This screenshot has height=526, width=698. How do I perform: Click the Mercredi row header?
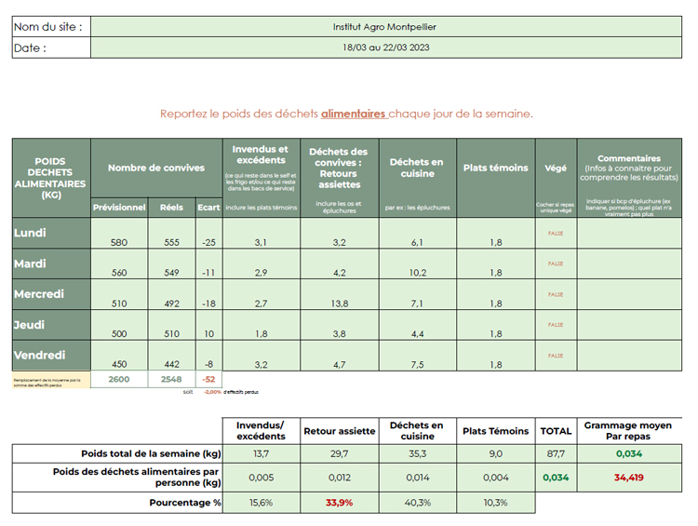(x=51, y=294)
